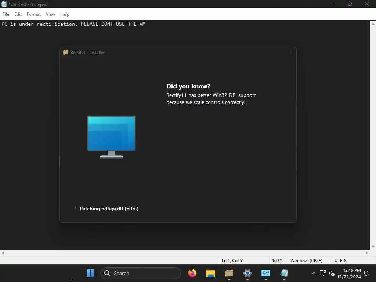
Task: Close the Notepad window
Action: point(367,4)
